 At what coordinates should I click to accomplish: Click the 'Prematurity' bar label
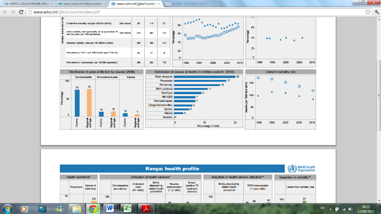[166, 85]
